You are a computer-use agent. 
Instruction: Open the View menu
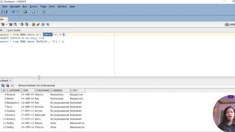(x=5, y=7)
